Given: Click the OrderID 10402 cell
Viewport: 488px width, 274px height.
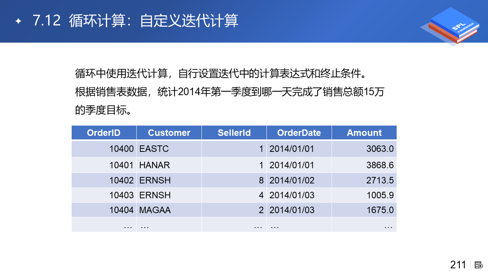Looking at the screenshot, I should pyautogui.click(x=121, y=180).
